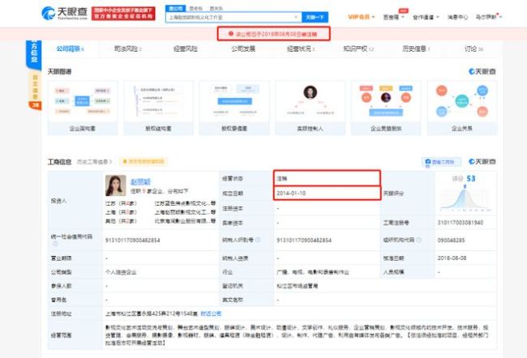Select the blue 官方信息 sidebar tab
The image size is (527, 358).
(34, 53)
